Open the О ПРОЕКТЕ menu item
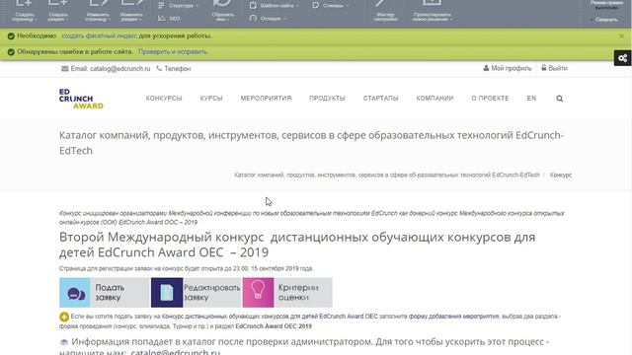The height and width of the screenshot is (355, 632). pyautogui.click(x=490, y=99)
